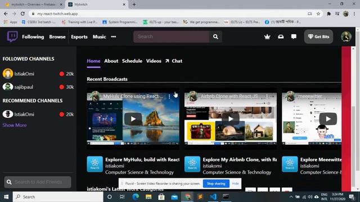Focus Search to Add Friends field
The height and width of the screenshot is (202, 360).
[38, 182]
